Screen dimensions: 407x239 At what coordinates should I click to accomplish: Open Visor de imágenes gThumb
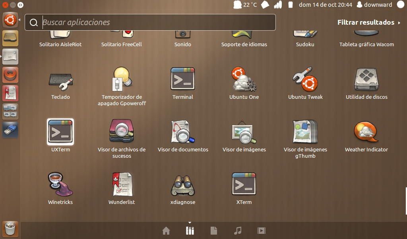click(305, 131)
